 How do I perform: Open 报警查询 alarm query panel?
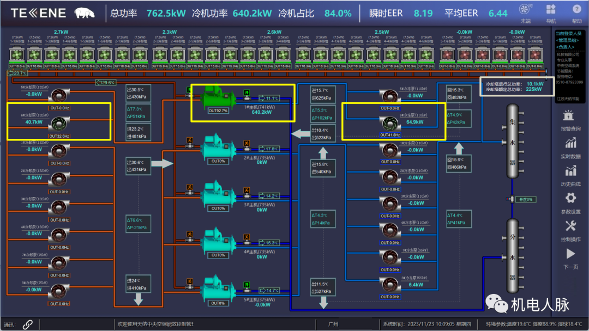[x=570, y=120]
